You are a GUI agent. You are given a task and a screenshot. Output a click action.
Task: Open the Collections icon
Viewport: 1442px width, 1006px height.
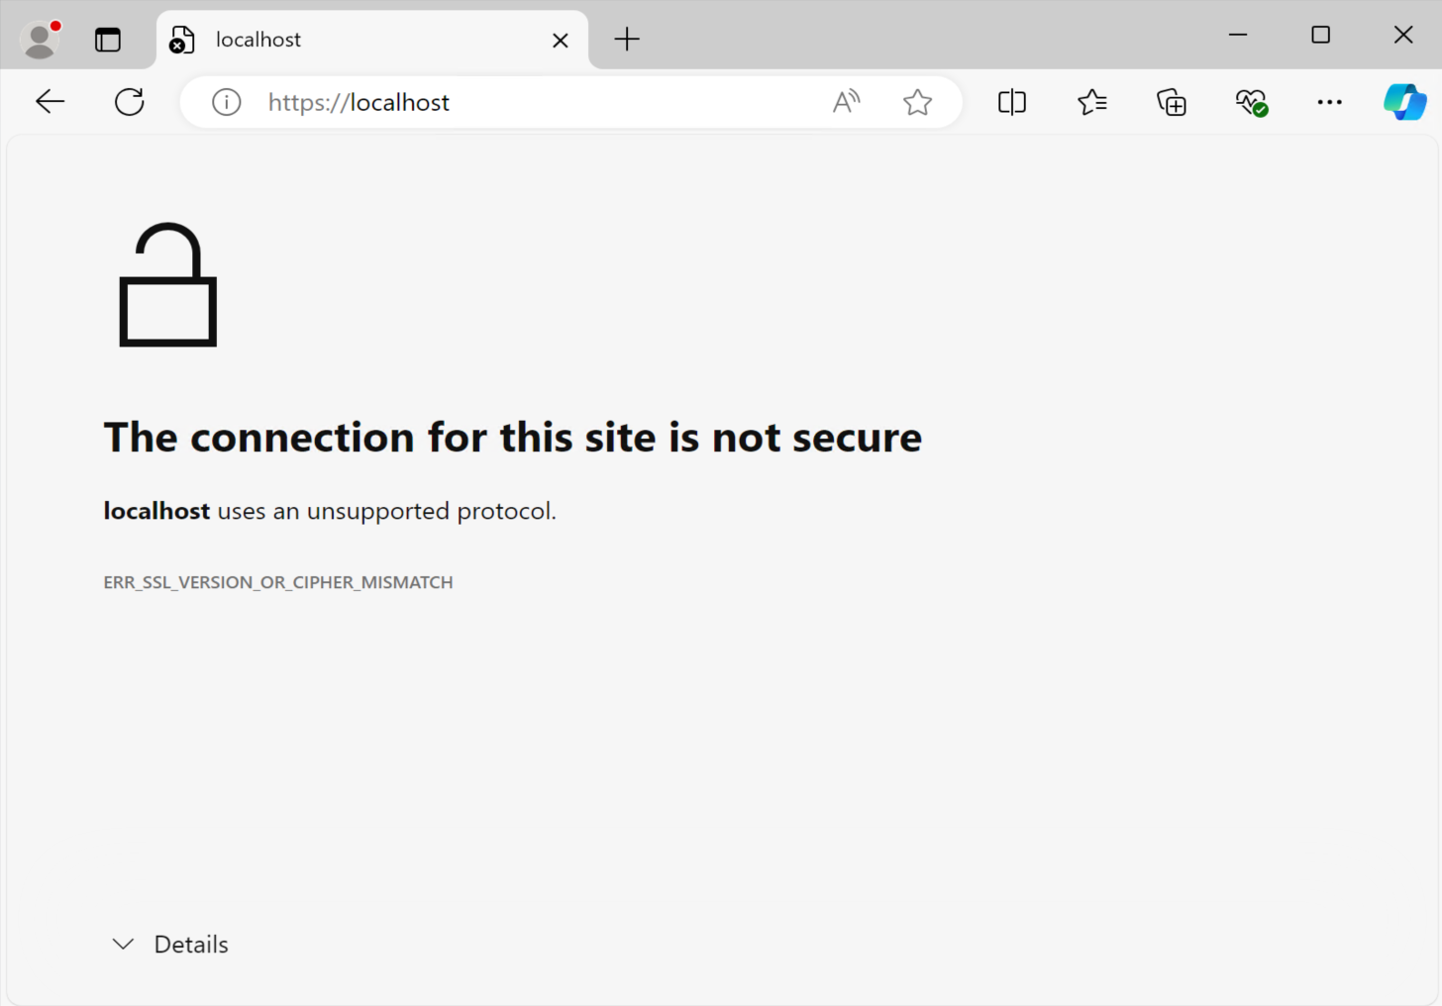[1171, 101]
